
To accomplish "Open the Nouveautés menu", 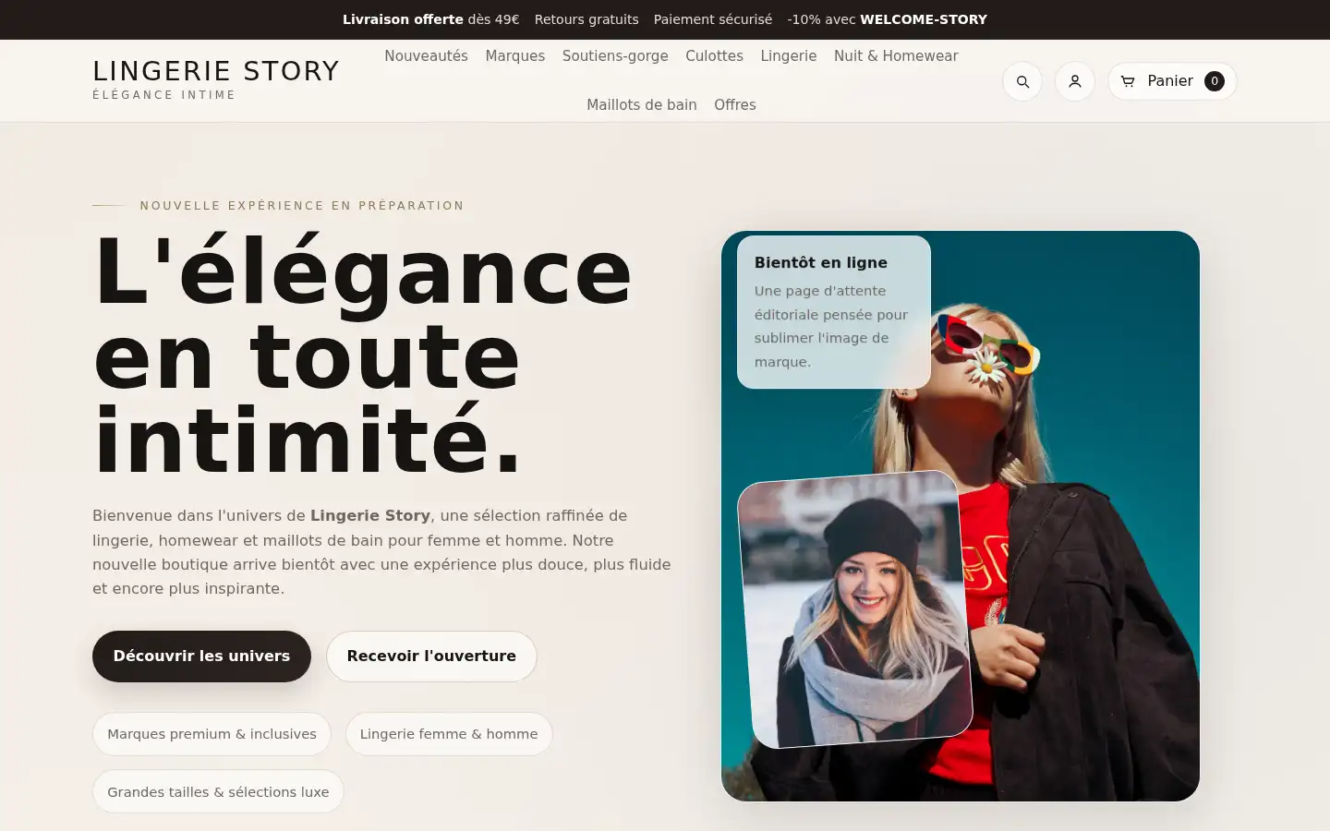I will 426,56.
